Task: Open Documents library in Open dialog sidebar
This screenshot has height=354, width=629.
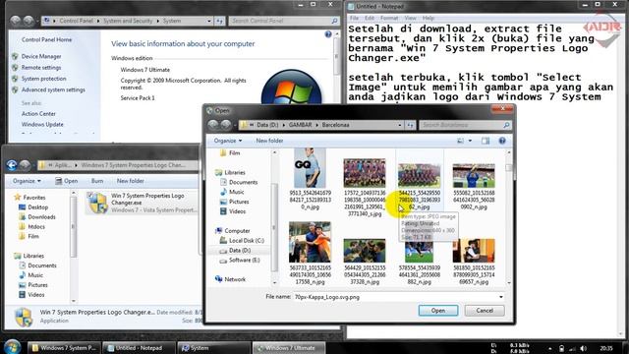Action: click(239, 182)
